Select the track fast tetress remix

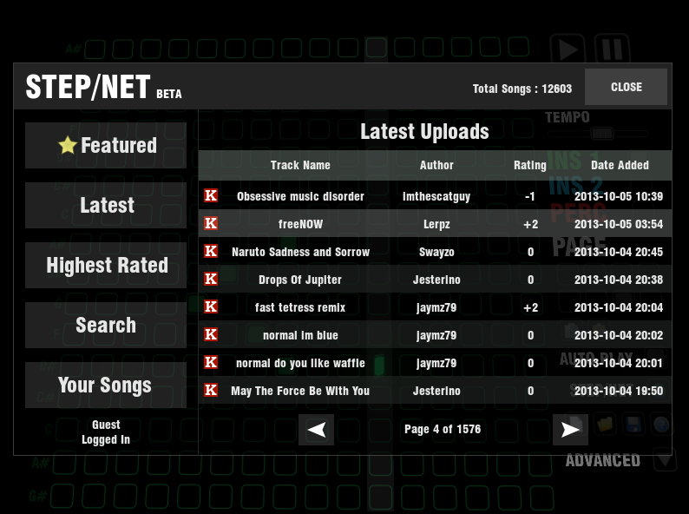coord(300,307)
